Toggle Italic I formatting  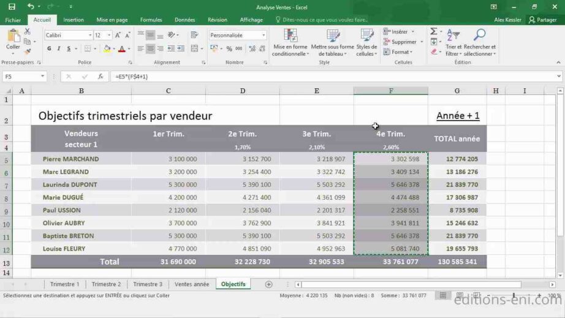[59, 48]
